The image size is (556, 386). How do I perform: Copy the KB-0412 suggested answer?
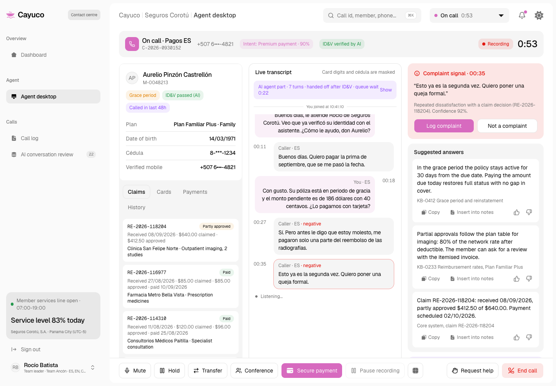pyautogui.click(x=431, y=212)
